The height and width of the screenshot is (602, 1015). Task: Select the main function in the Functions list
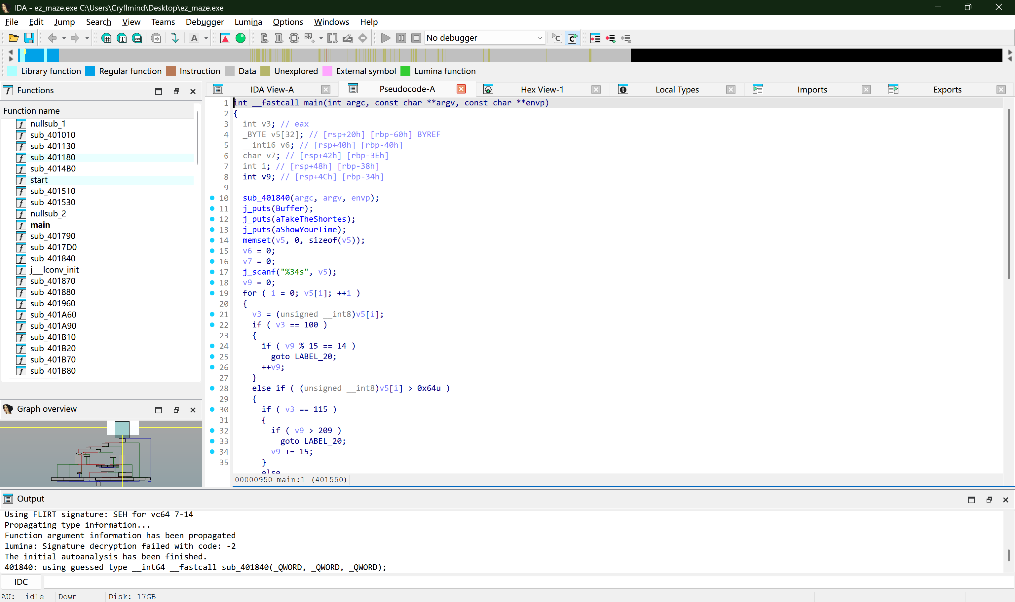pyautogui.click(x=40, y=225)
